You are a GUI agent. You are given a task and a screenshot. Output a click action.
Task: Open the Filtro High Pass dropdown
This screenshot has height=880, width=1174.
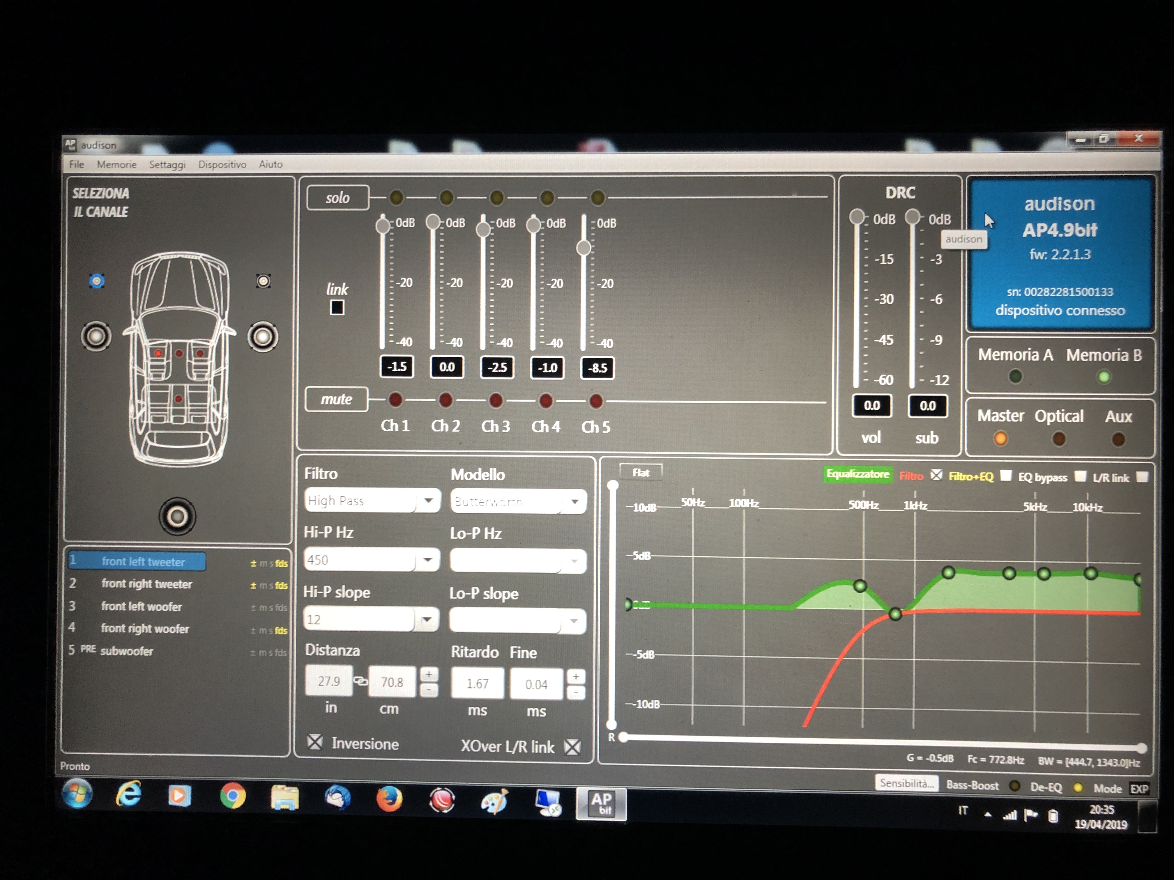[373, 500]
